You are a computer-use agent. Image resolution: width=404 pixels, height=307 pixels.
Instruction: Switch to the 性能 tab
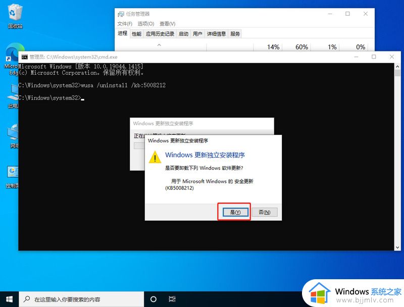[x=136, y=34]
